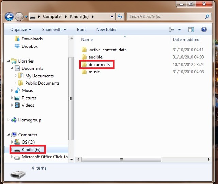Collapse the Libraries tree node
Viewport: 218px width, 184px height.
(x=9, y=61)
